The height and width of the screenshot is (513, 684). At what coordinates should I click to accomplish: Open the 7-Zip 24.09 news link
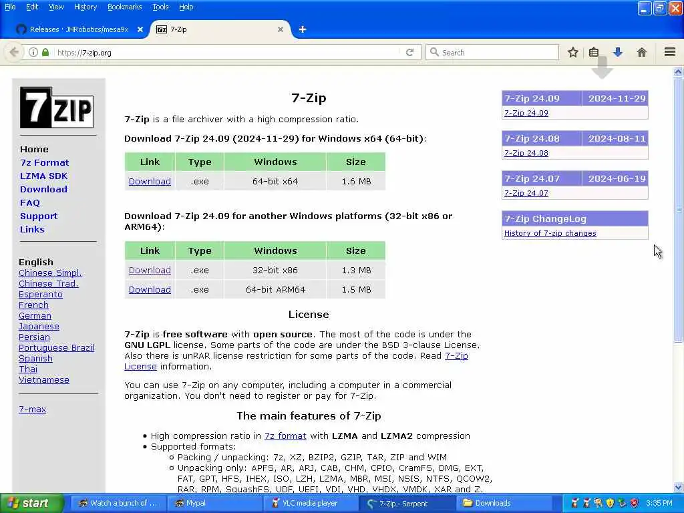526,113
